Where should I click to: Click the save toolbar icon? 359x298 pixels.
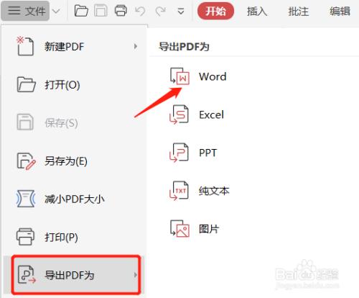(101, 11)
